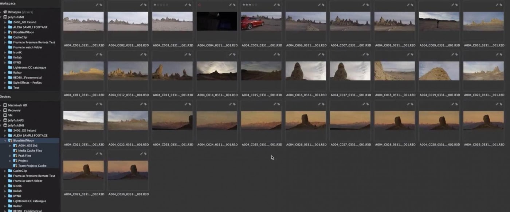Viewport: 510px width, 212px height.
Task: Click the tag icon on clip A004_C005
Action: coord(279,5)
